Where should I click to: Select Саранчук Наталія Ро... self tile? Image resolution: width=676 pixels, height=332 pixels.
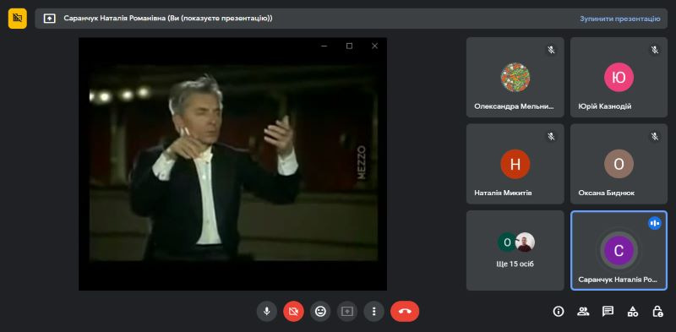coord(619,251)
